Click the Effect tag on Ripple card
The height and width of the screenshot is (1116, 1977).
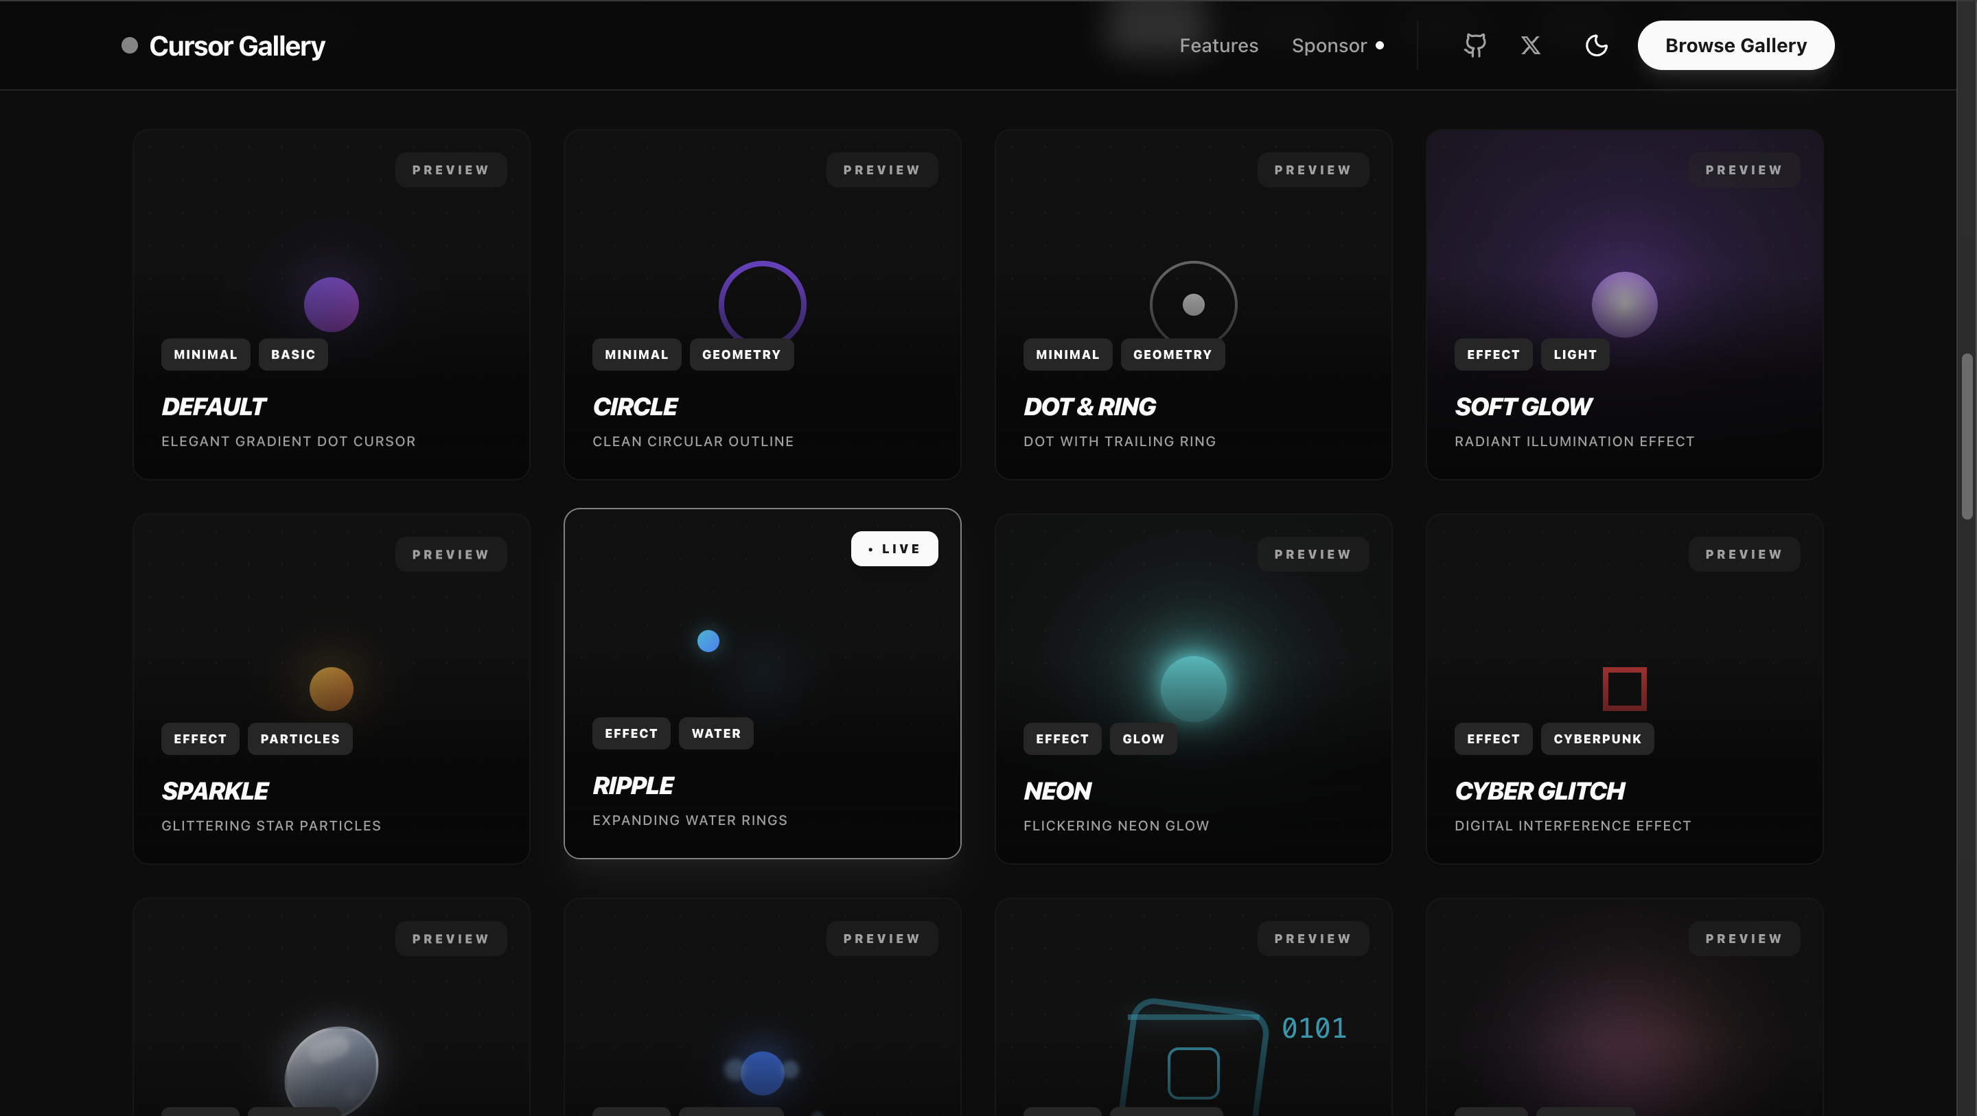click(631, 734)
